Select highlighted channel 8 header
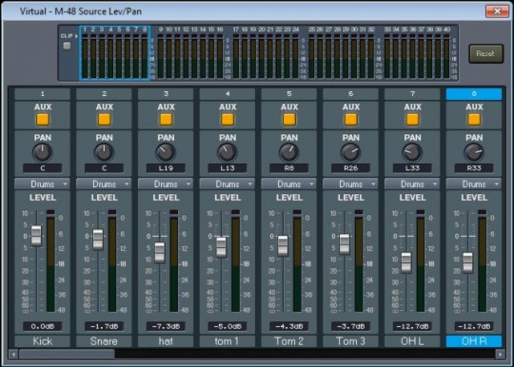This screenshot has width=514, height=367. coord(474,94)
